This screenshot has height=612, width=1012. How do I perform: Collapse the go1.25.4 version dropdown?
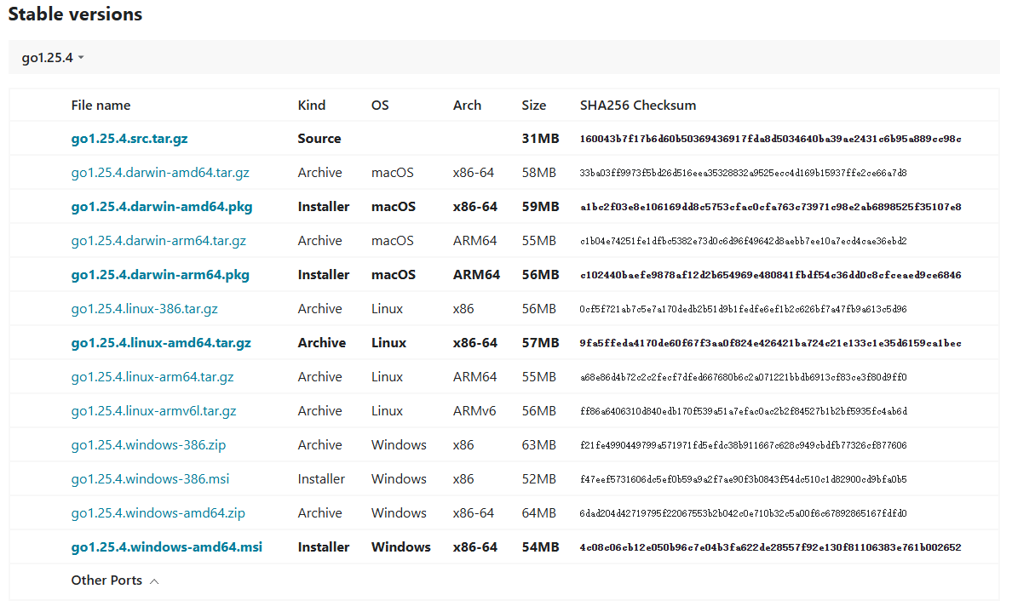tap(53, 58)
